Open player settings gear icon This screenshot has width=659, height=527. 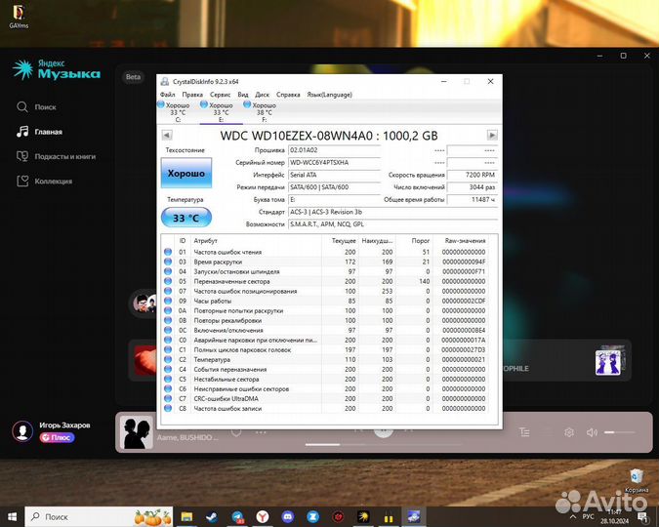pyautogui.click(x=568, y=432)
